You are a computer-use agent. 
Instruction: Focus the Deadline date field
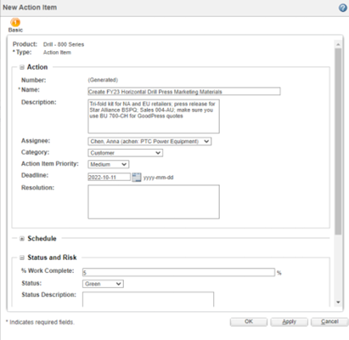point(110,178)
